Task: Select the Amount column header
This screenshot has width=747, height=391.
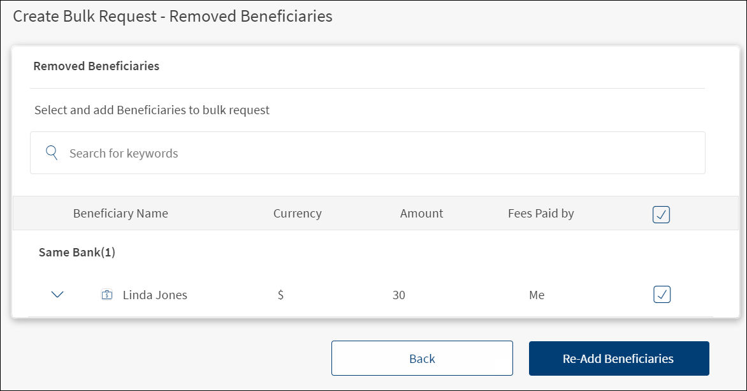Action: pyautogui.click(x=421, y=214)
